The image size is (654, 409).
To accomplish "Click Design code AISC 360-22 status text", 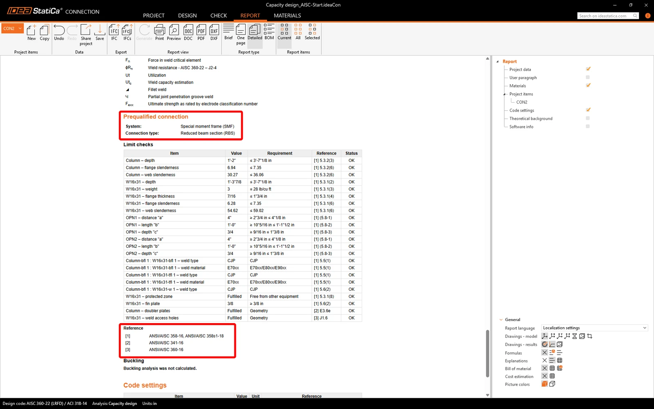I will [45, 403].
